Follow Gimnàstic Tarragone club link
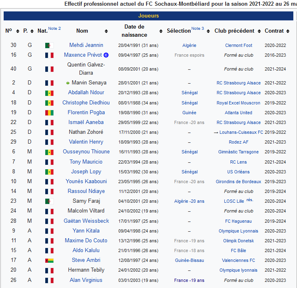 click(239, 152)
